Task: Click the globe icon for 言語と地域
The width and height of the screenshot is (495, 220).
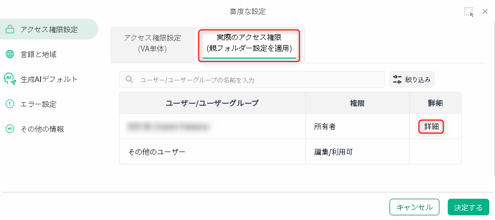Action: pyautogui.click(x=9, y=54)
